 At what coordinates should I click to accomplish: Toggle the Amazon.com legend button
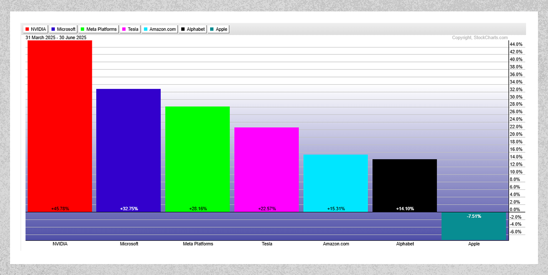click(160, 29)
